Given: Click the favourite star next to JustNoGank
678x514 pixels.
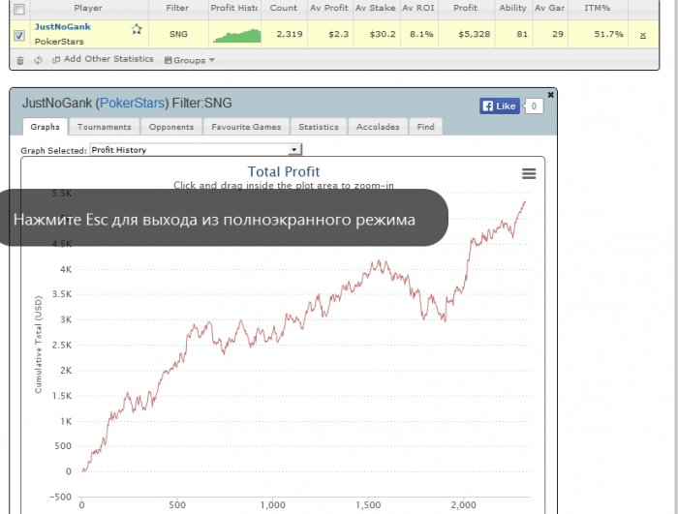Looking at the screenshot, I should click(138, 29).
